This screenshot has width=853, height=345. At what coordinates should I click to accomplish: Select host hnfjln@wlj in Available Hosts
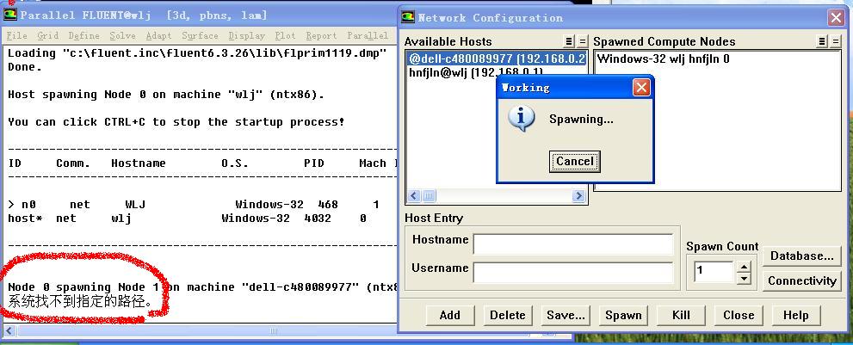tap(475, 73)
